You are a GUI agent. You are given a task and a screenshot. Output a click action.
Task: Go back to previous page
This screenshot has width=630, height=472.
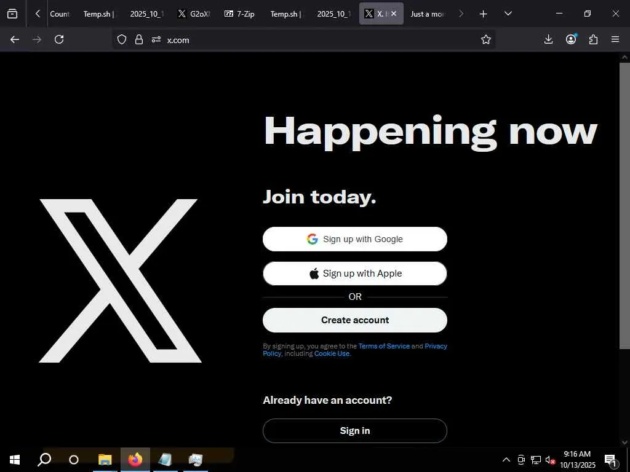pos(15,39)
